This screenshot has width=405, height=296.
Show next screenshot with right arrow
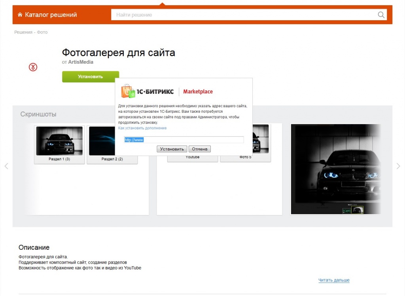pos(398,166)
